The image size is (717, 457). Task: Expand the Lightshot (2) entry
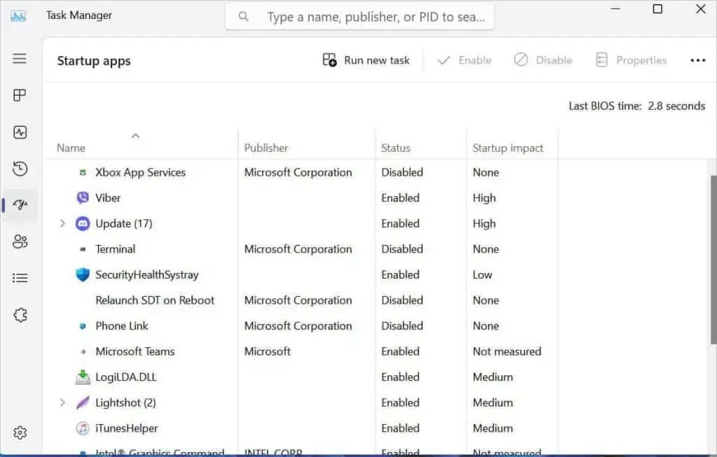click(62, 402)
